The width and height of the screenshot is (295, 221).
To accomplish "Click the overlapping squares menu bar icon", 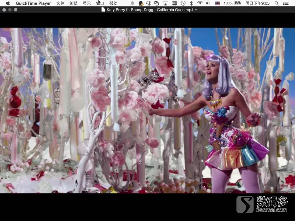I will (156, 3).
